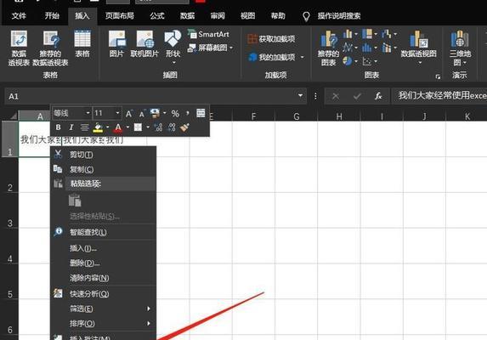Open the File (文件) tab
The image size is (487, 340).
coord(19,15)
